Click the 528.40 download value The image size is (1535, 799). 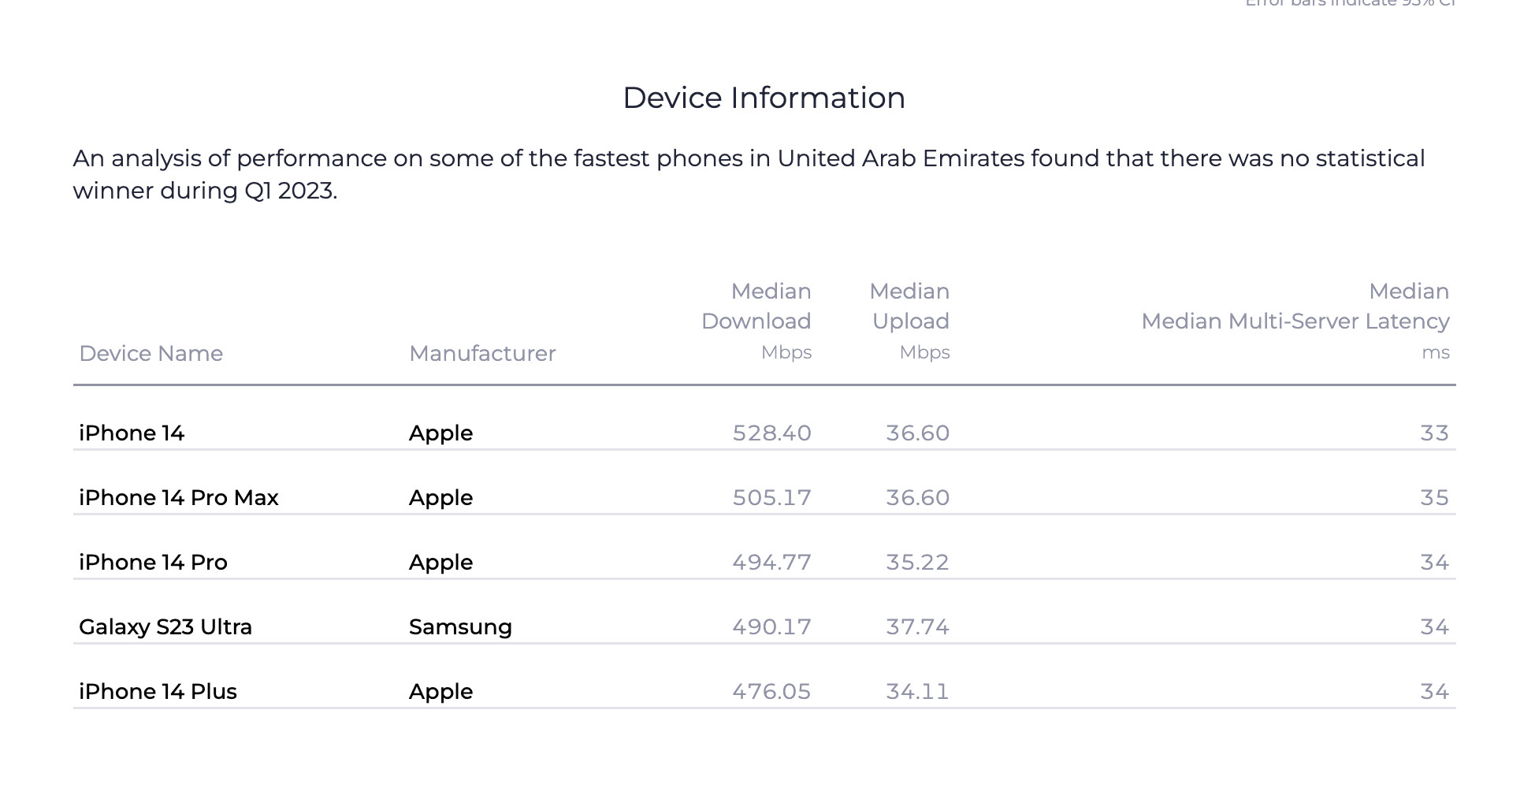click(771, 433)
